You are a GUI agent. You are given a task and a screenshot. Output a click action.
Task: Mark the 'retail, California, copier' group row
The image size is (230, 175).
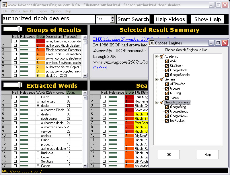tap(15, 41)
